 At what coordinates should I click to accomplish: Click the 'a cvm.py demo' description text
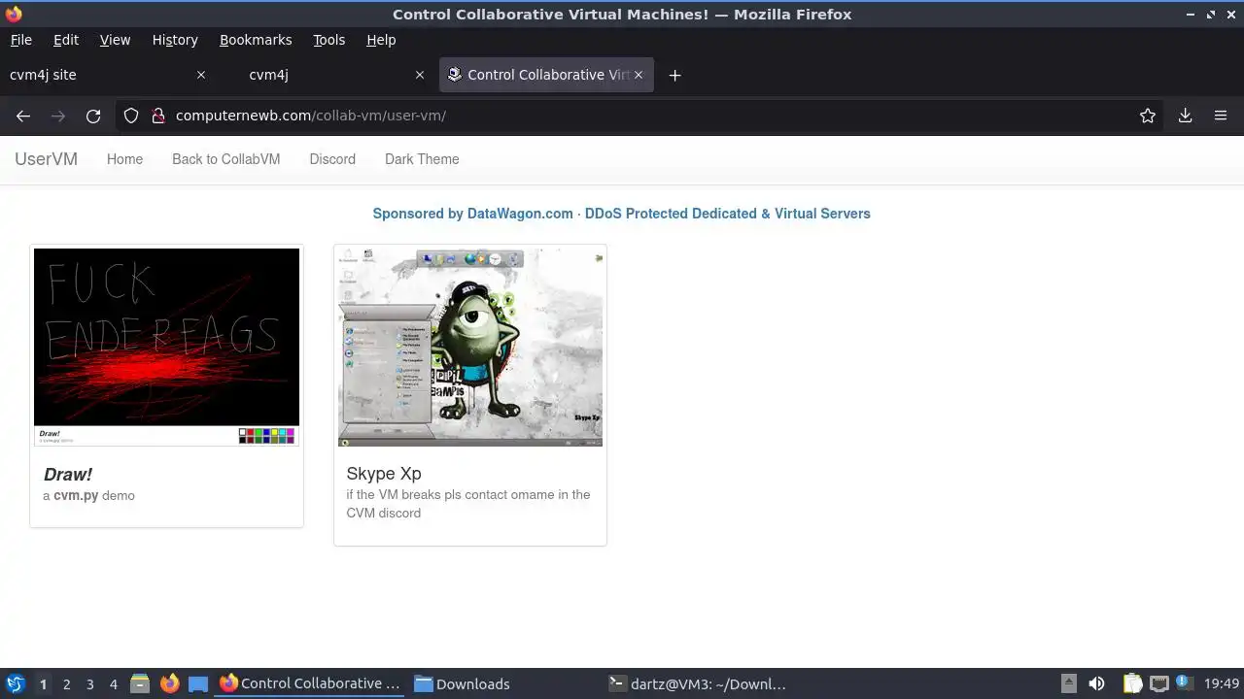click(88, 495)
